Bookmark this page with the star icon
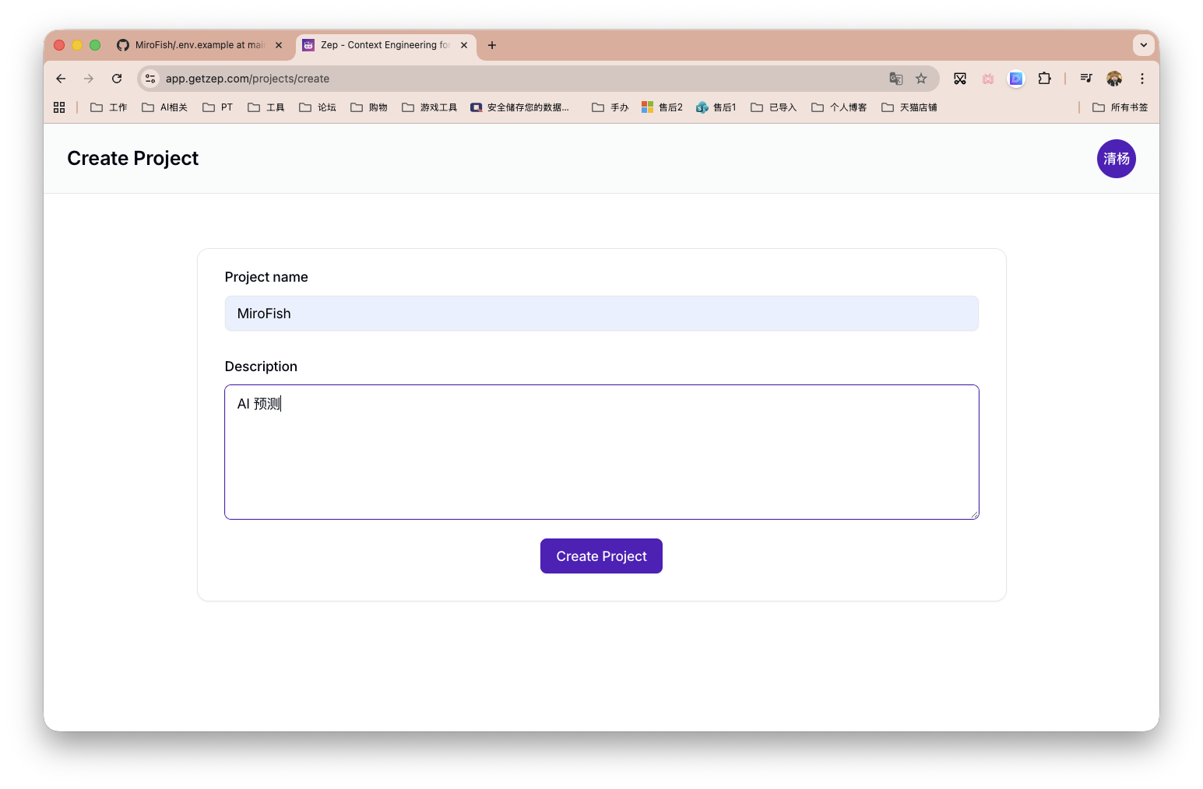The width and height of the screenshot is (1203, 789). click(x=921, y=79)
